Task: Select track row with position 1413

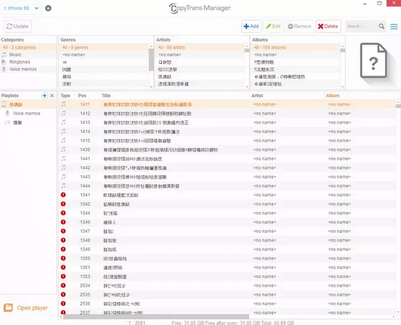Action: [x=228, y=122]
